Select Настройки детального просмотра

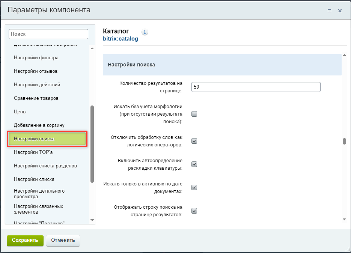click(39, 194)
